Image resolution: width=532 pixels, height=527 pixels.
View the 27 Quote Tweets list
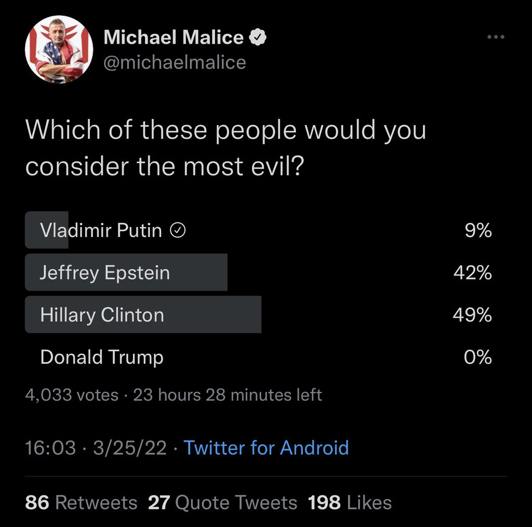(x=222, y=503)
